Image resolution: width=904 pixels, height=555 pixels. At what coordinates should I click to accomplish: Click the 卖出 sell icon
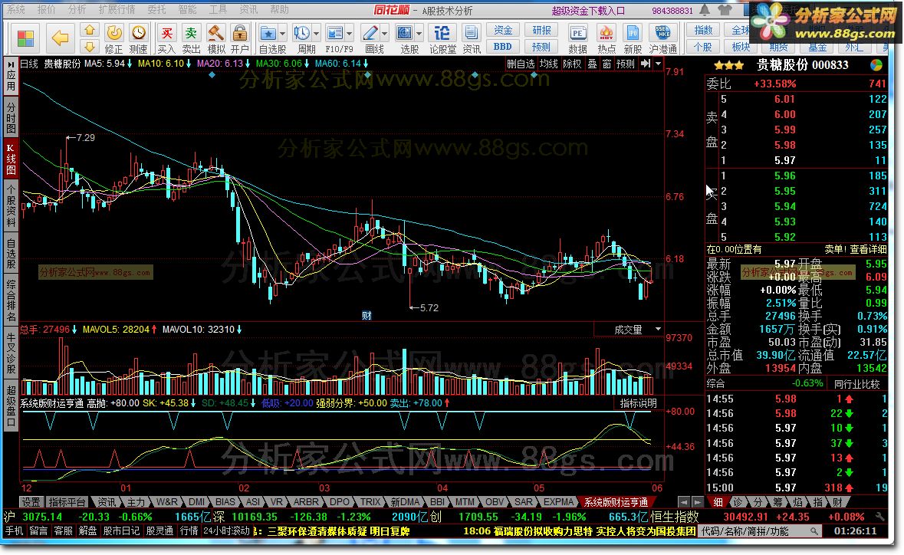[191, 38]
